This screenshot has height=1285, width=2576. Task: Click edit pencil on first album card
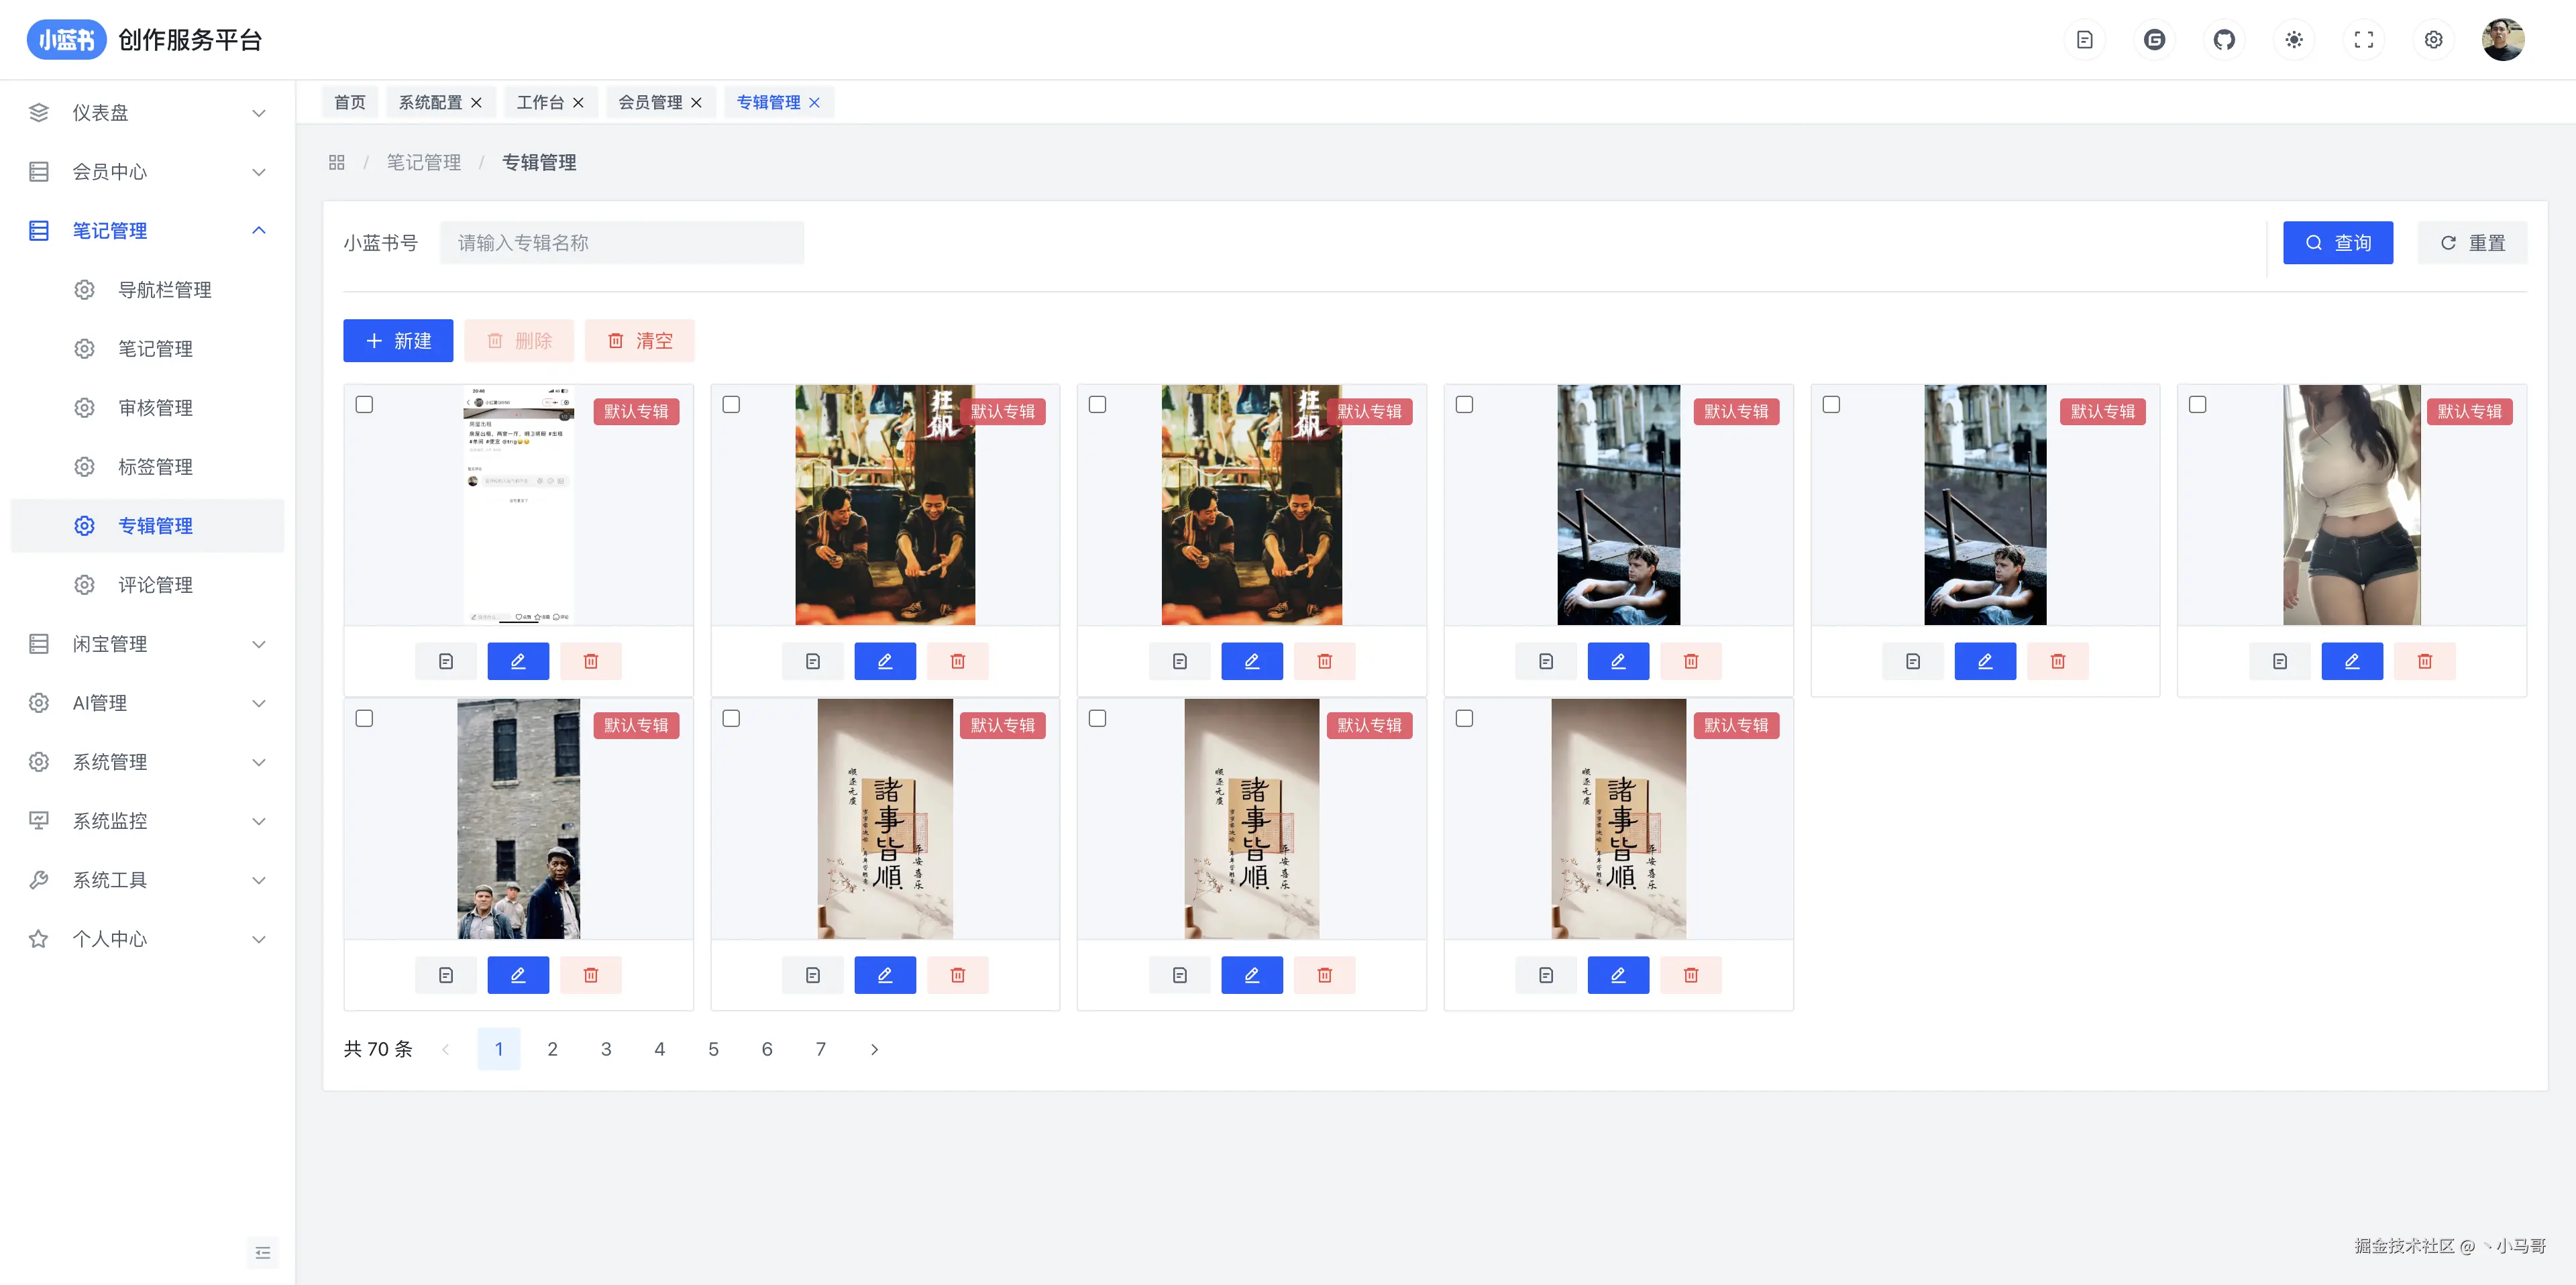pyautogui.click(x=518, y=661)
